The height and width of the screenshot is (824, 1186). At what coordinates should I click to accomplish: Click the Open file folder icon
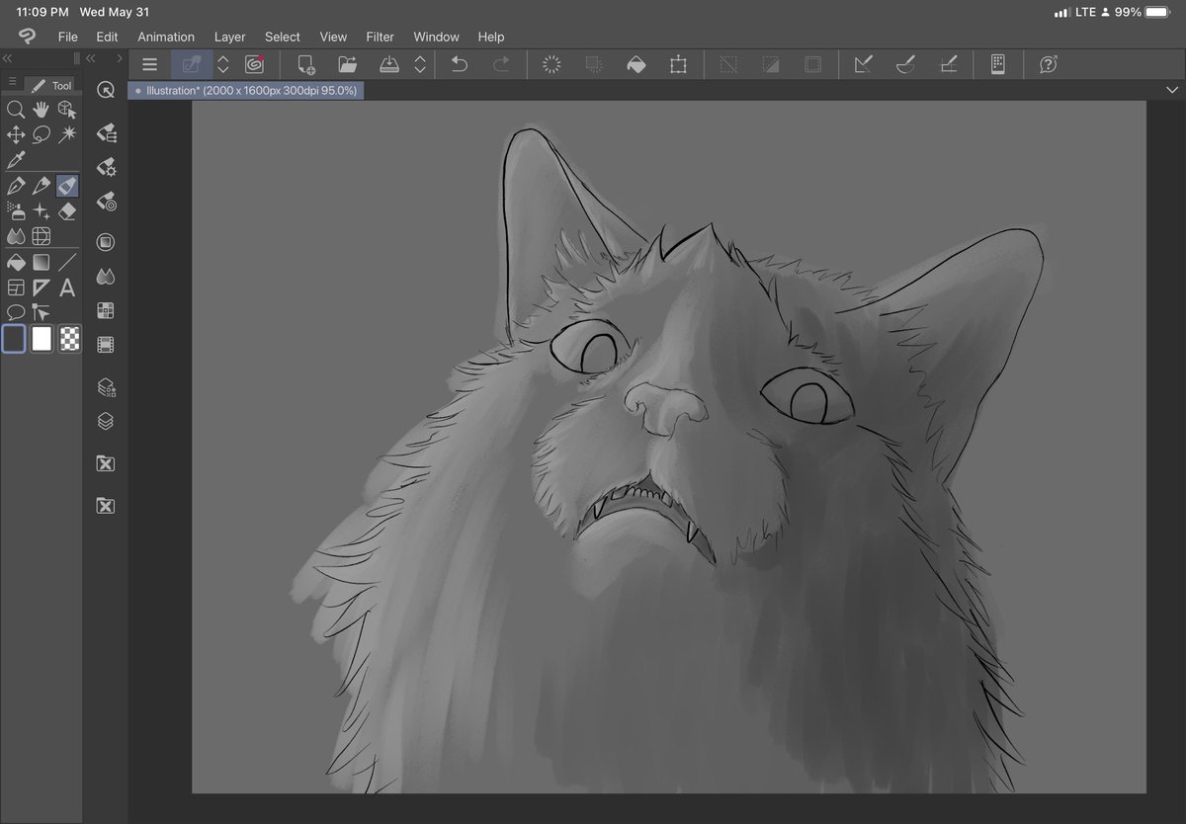pyautogui.click(x=347, y=64)
